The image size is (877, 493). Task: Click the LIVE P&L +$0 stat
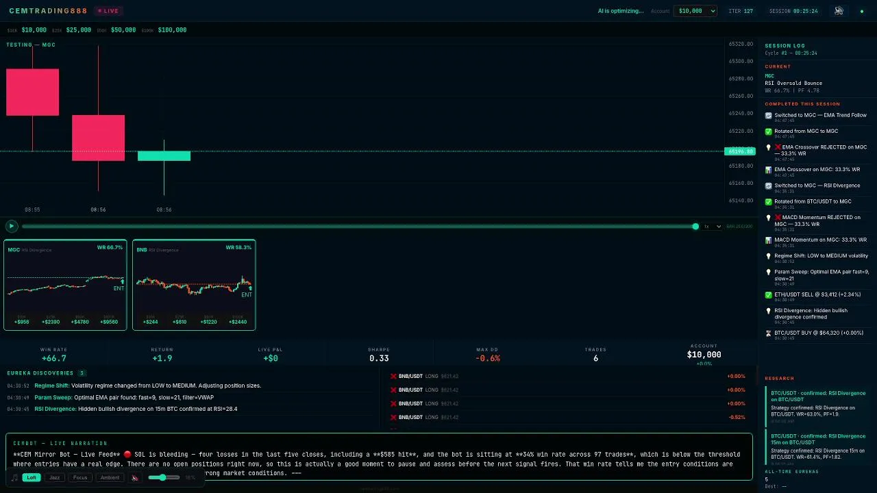(270, 355)
